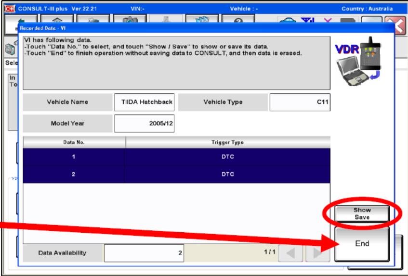Click the VDR laptop transfer image
This screenshot has width=408, height=276.
[358, 63]
